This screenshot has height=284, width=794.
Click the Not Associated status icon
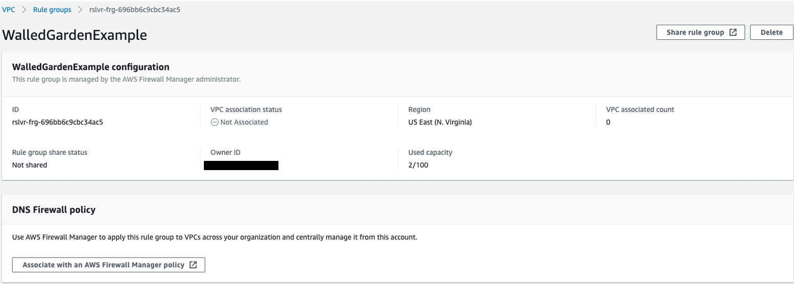pos(215,122)
